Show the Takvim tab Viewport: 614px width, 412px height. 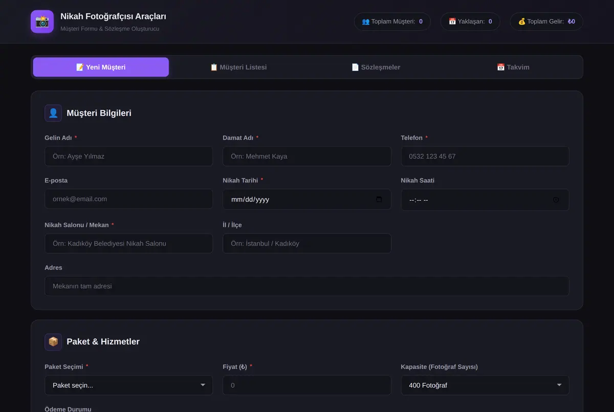click(513, 67)
